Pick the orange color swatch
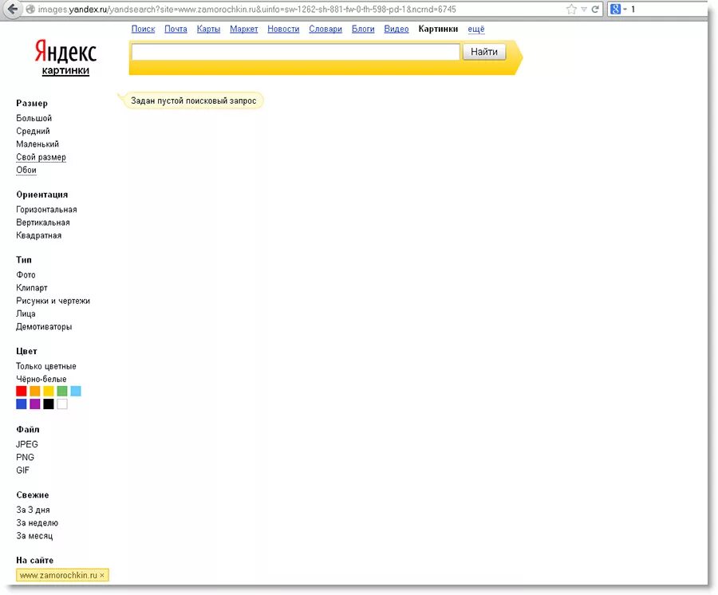The height and width of the screenshot is (595, 718). (35, 391)
